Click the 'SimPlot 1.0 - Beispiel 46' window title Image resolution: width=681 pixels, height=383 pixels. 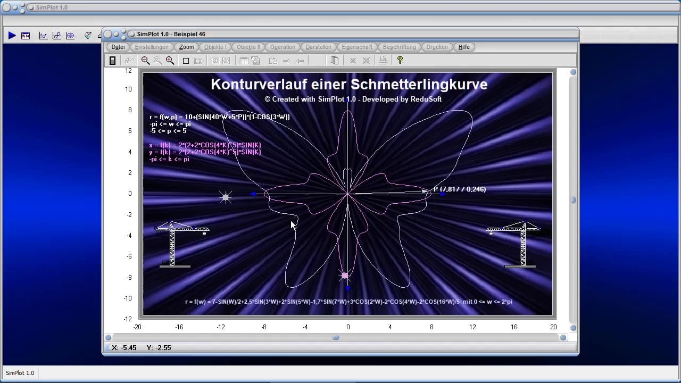tap(171, 34)
